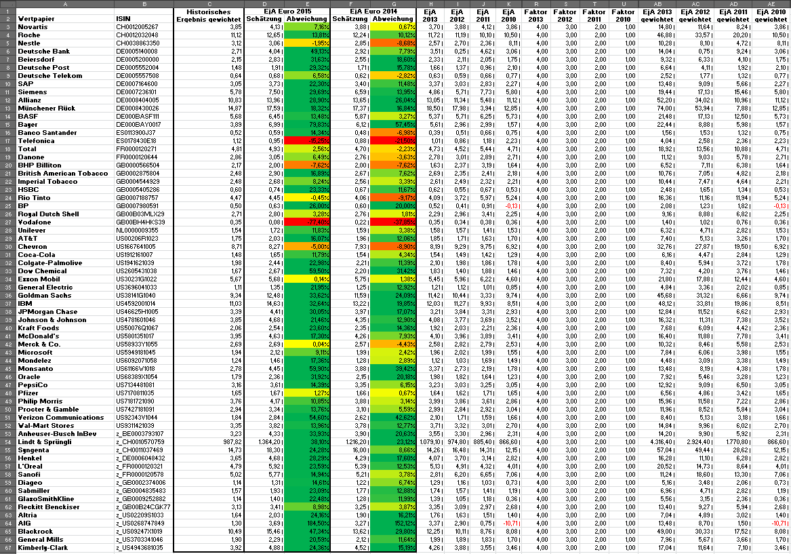
Task: Select column C header letter
Action: pyautogui.click(x=209, y=3)
